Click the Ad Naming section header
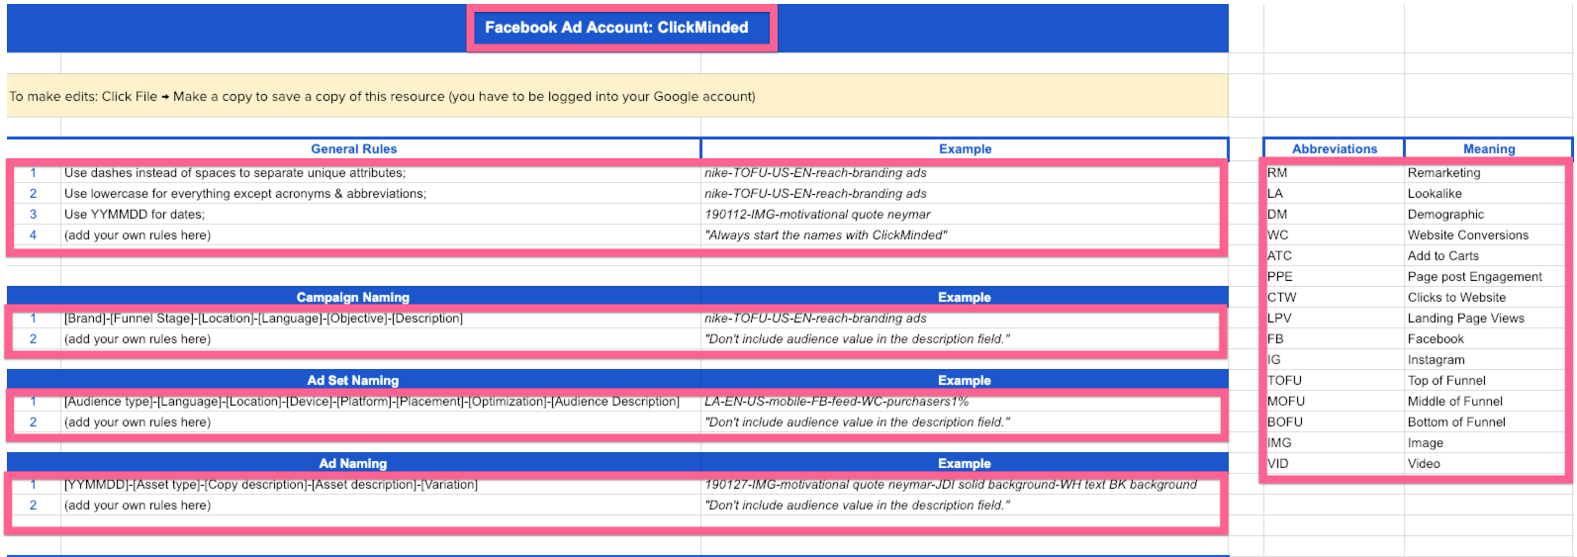This screenshot has width=1577, height=557. [353, 463]
